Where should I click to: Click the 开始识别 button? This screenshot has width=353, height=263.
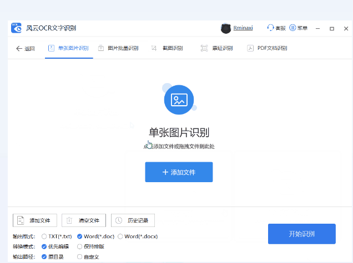302,234
